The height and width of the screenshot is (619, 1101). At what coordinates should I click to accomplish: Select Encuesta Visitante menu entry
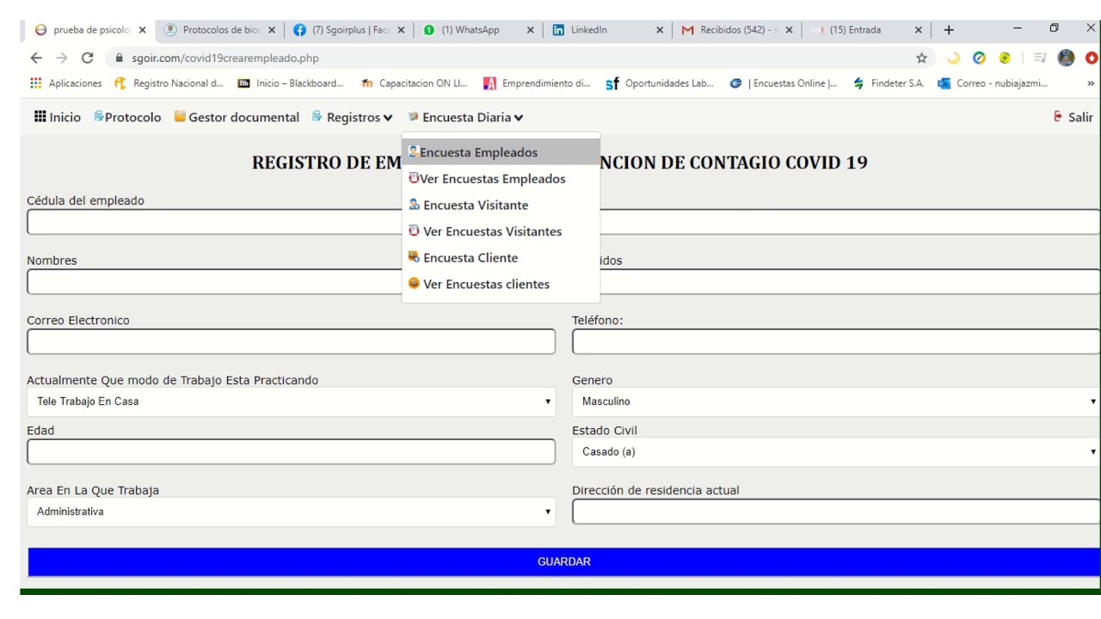click(x=501, y=205)
